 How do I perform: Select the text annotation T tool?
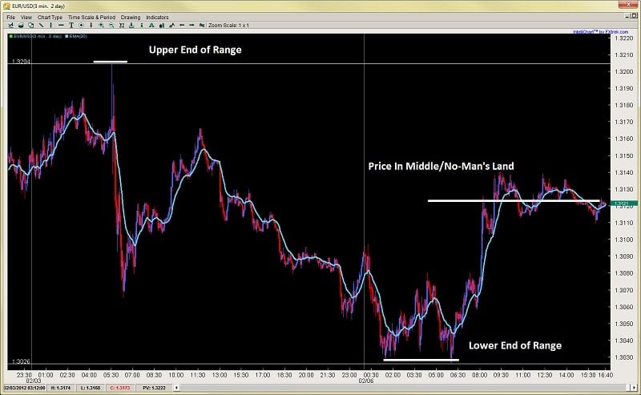(x=71, y=26)
